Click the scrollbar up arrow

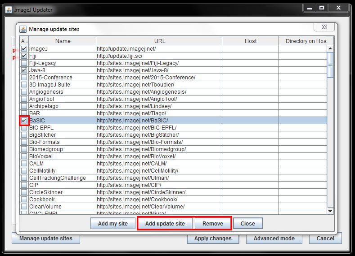(330, 48)
